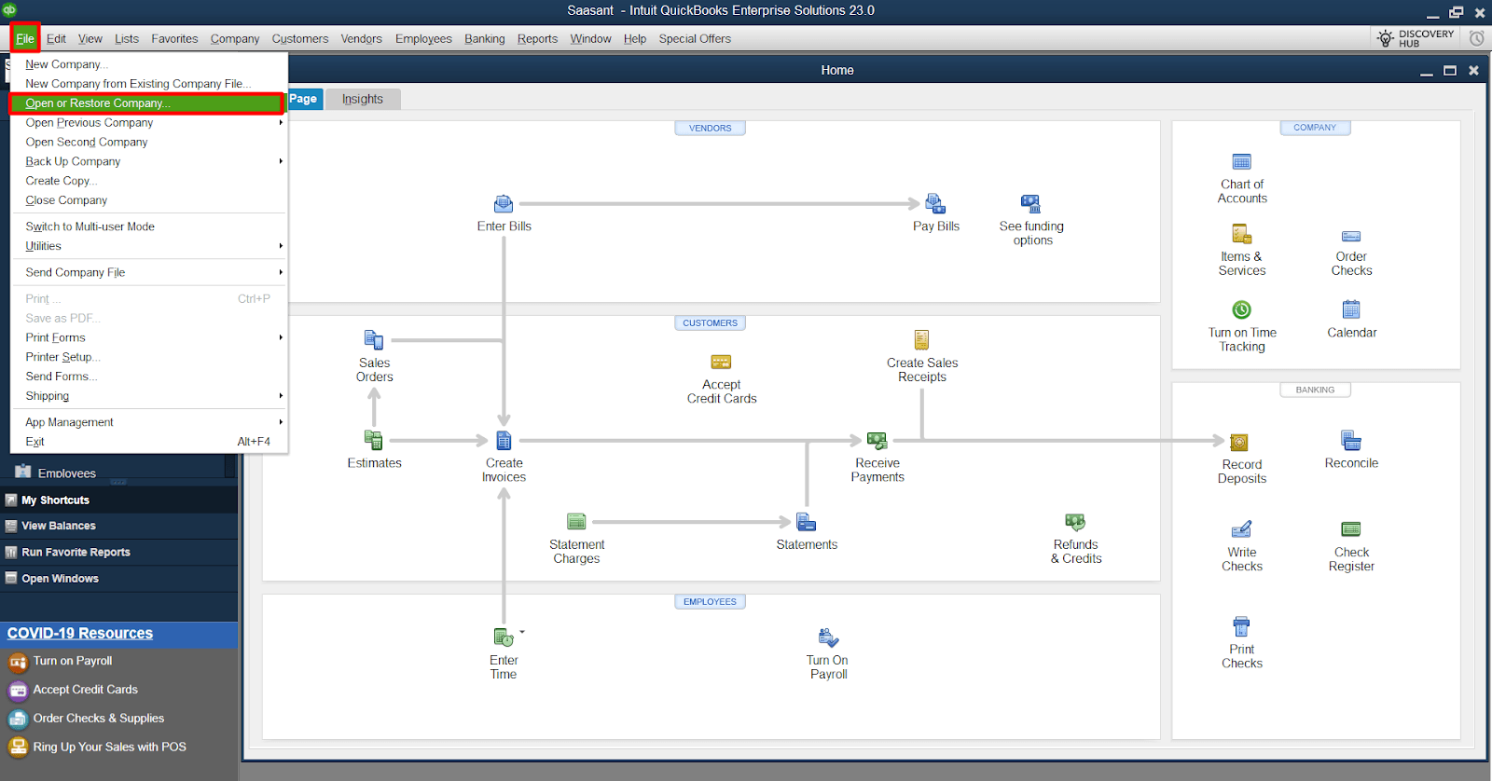The image size is (1492, 781).
Task: Open the Statements icon
Action: pos(807,522)
